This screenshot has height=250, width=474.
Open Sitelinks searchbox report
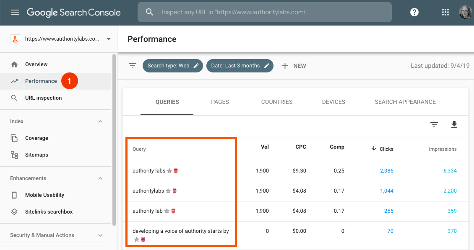tap(49, 211)
